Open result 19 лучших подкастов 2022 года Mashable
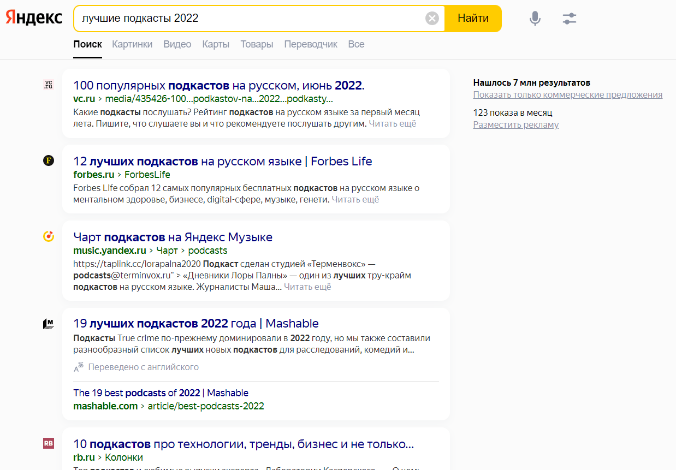676x470 pixels. [x=196, y=323]
